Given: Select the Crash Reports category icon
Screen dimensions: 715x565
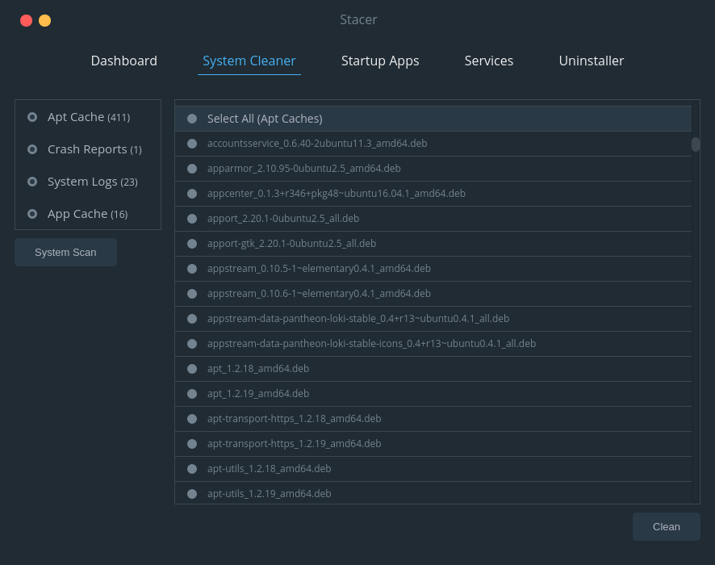Looking at the screenshot, I should pyautogui.click(x=32, y=149).
